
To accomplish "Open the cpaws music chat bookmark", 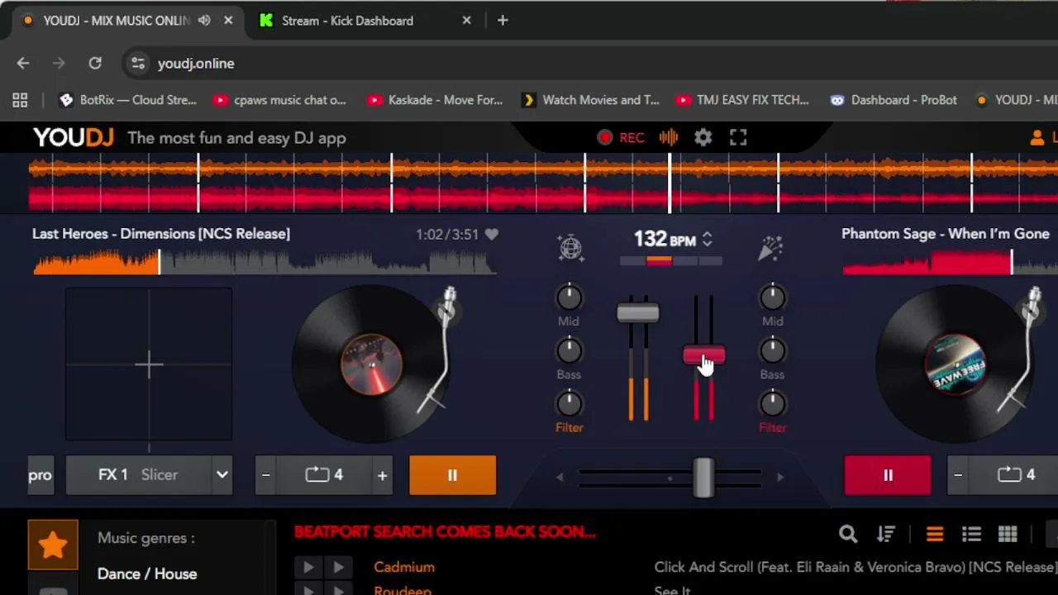I will coord(279,100).
